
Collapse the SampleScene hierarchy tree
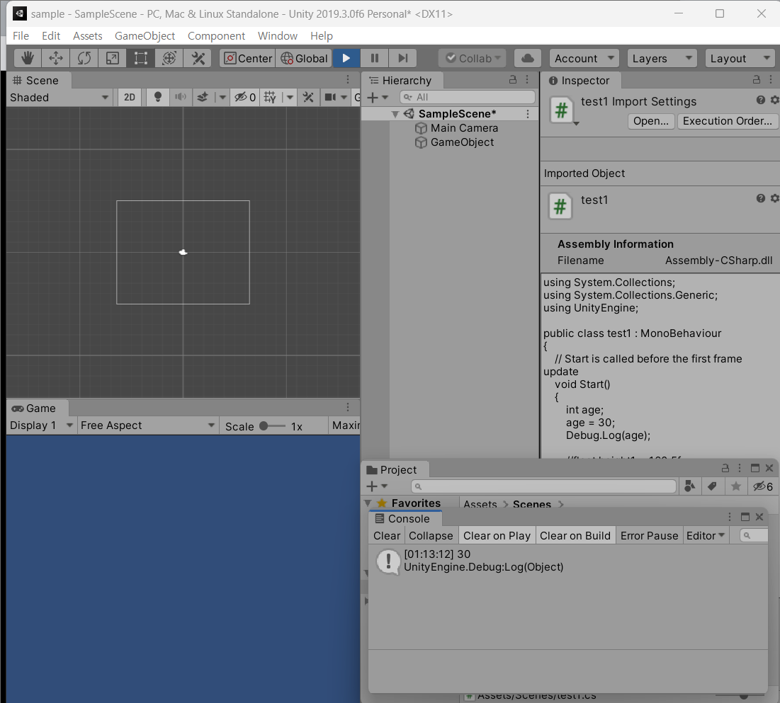395,114
